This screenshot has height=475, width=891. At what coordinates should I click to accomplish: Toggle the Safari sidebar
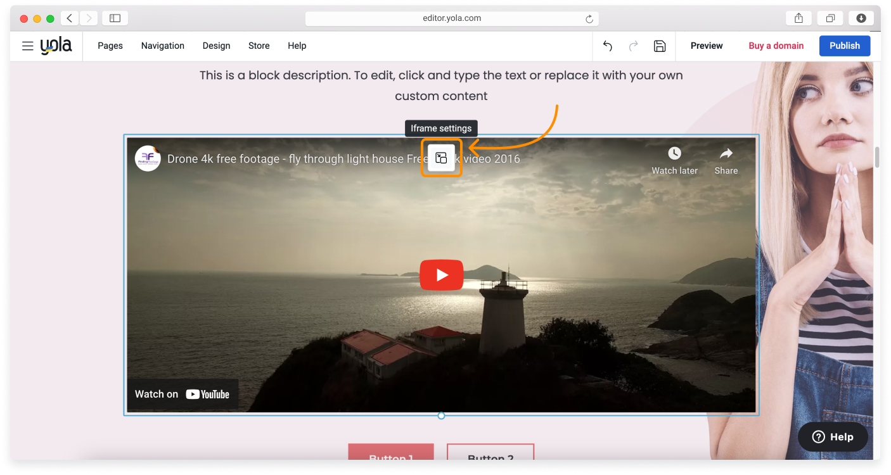pos(115,18)
